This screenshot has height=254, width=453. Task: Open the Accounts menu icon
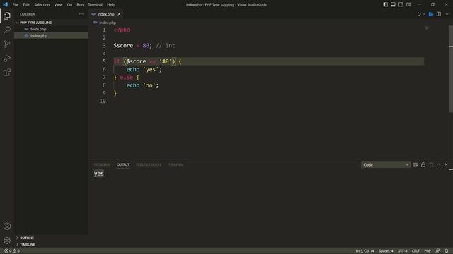tap(7, 226)
